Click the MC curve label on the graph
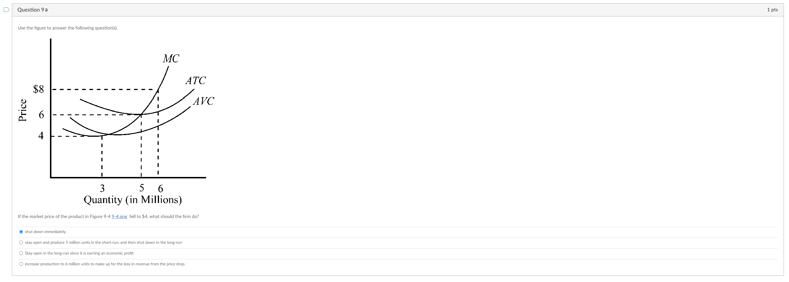This screenshot has width=789, height=282. pyautogui.click(x=171, y=59)
